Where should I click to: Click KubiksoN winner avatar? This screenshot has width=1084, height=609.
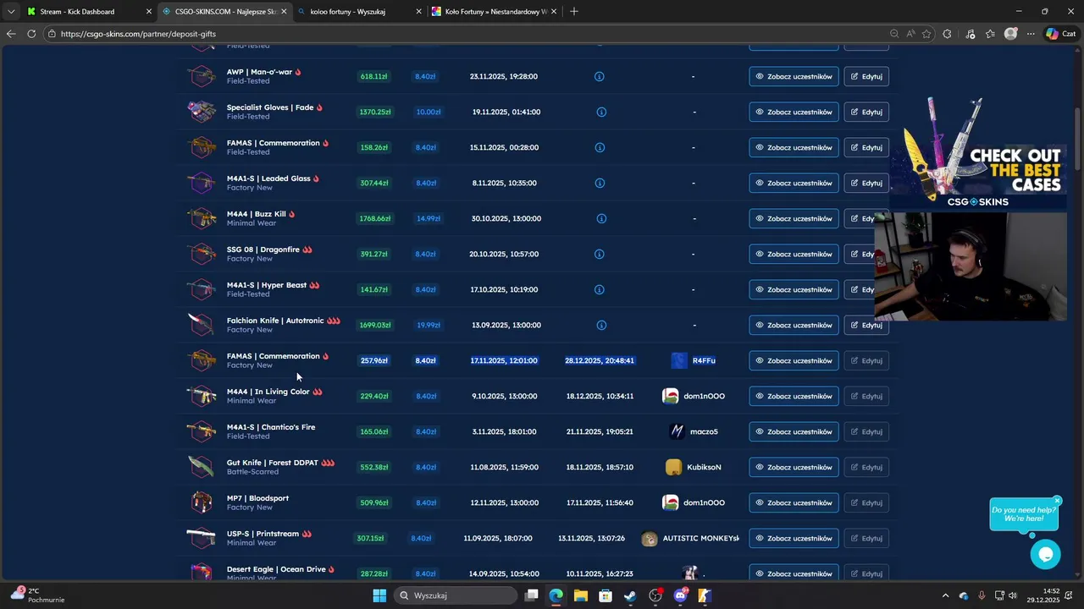click(673, 467)
